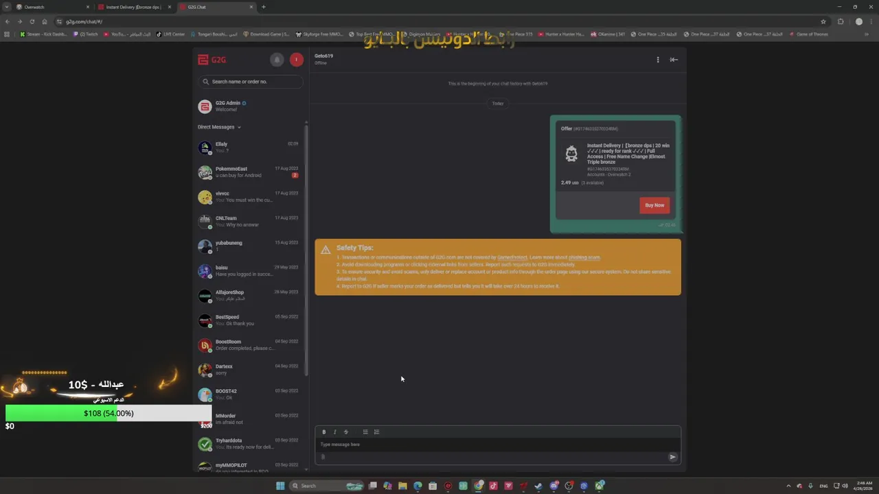The height and width of the screenshot is (494, 879).
Task: Click the Overwatch game icon in the offer
Action: 571,154
